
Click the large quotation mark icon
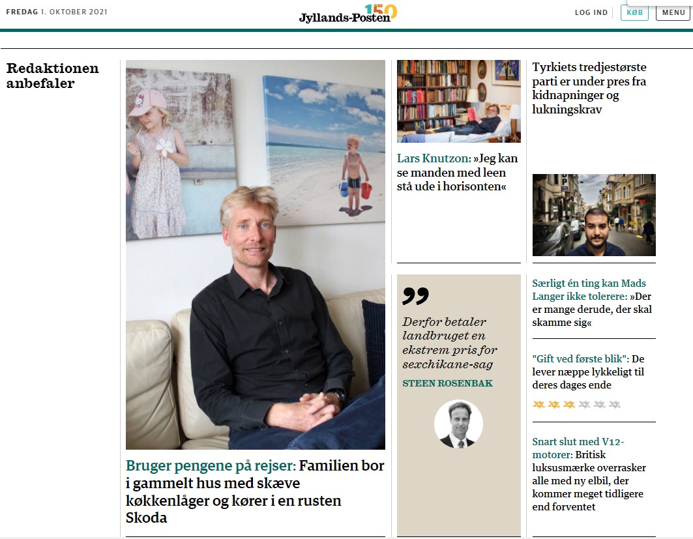click(x=415, y=295)
